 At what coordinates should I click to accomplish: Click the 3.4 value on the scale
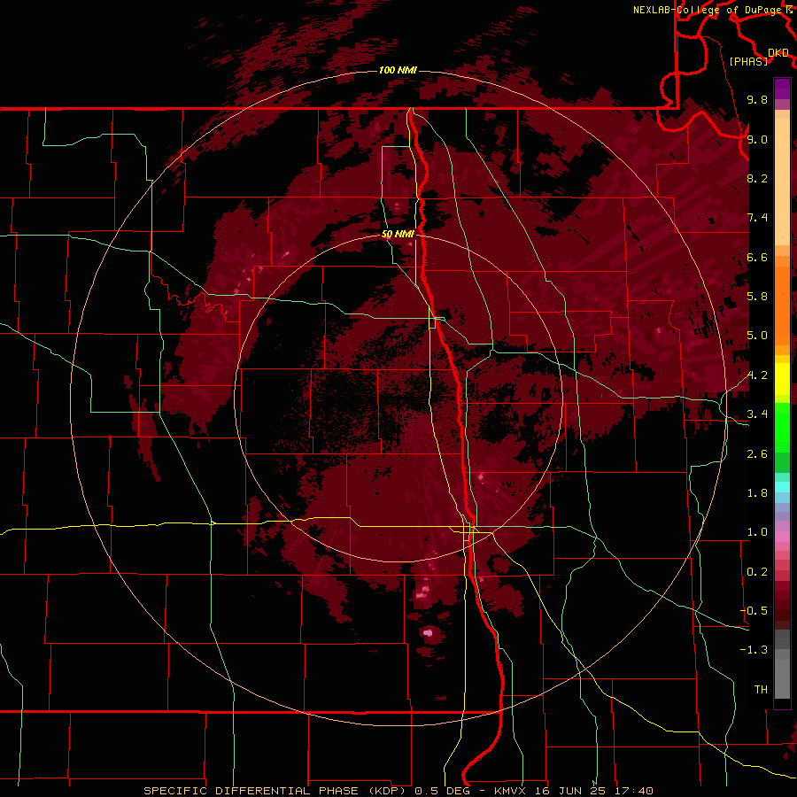(757, 414)
